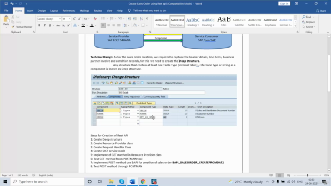Toggle underline formatting
Image resolution: width=331 pixels, height=186 pixels.
50,25
